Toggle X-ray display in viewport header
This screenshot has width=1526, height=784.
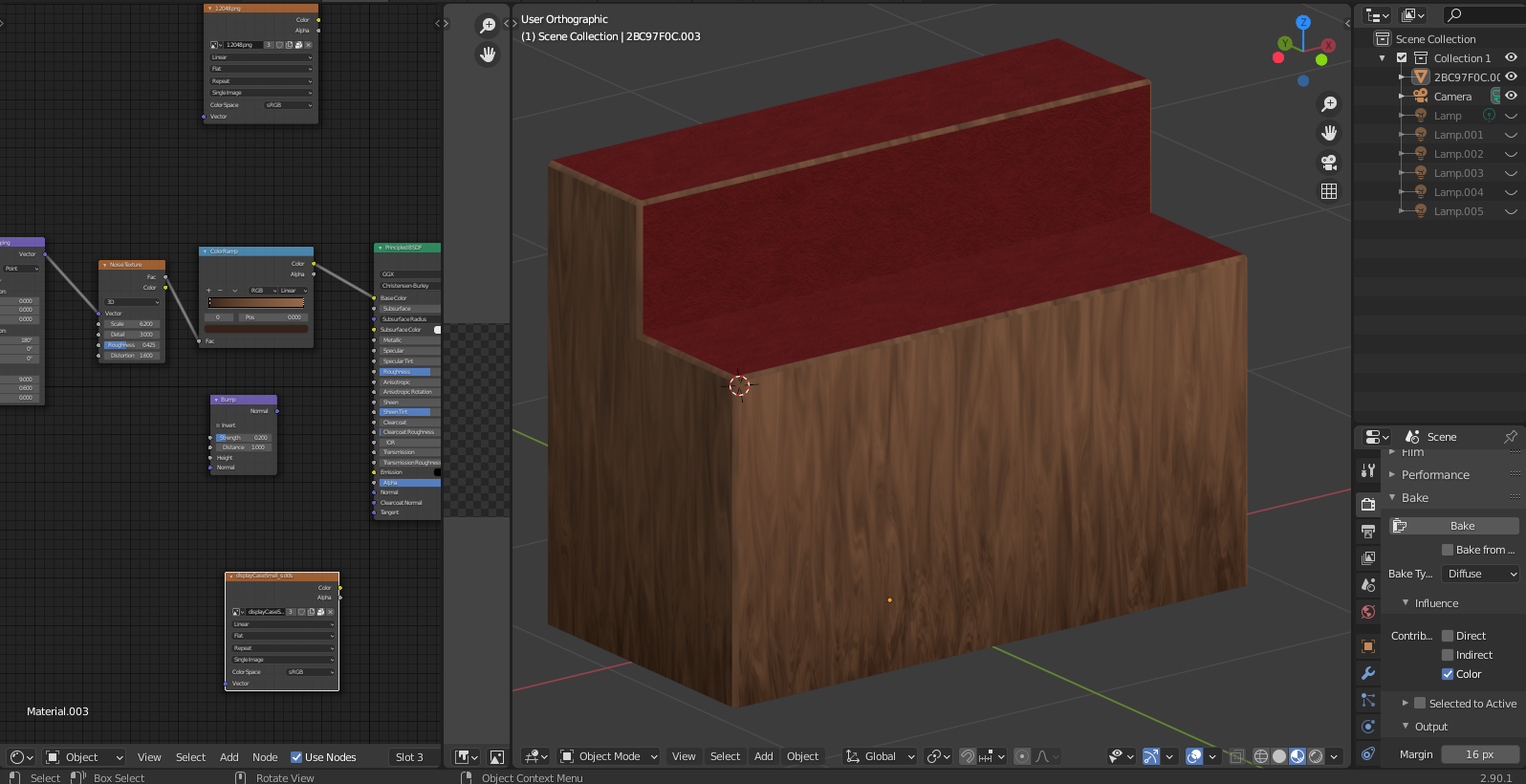pos(1236,756)
